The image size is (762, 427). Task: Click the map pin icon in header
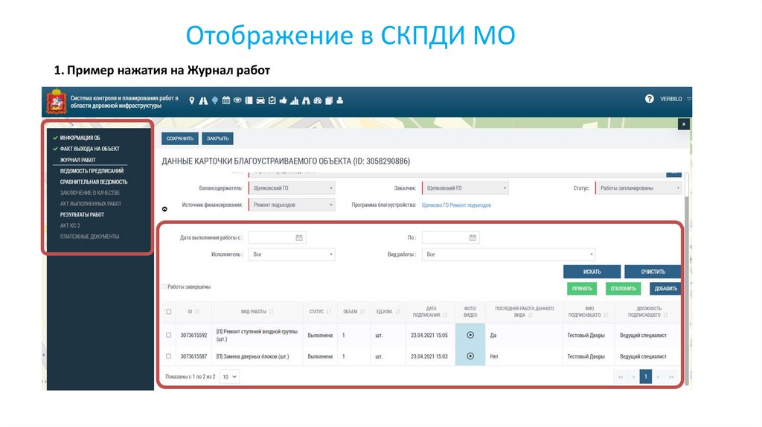pos(192,100)
